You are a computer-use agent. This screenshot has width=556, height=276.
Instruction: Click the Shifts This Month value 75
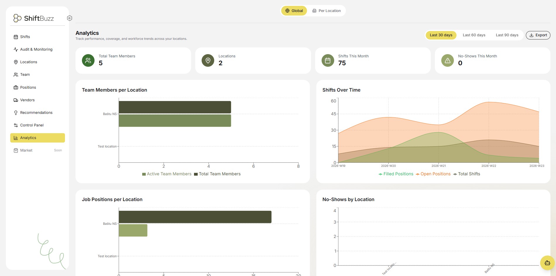click(x=342, y=63)
